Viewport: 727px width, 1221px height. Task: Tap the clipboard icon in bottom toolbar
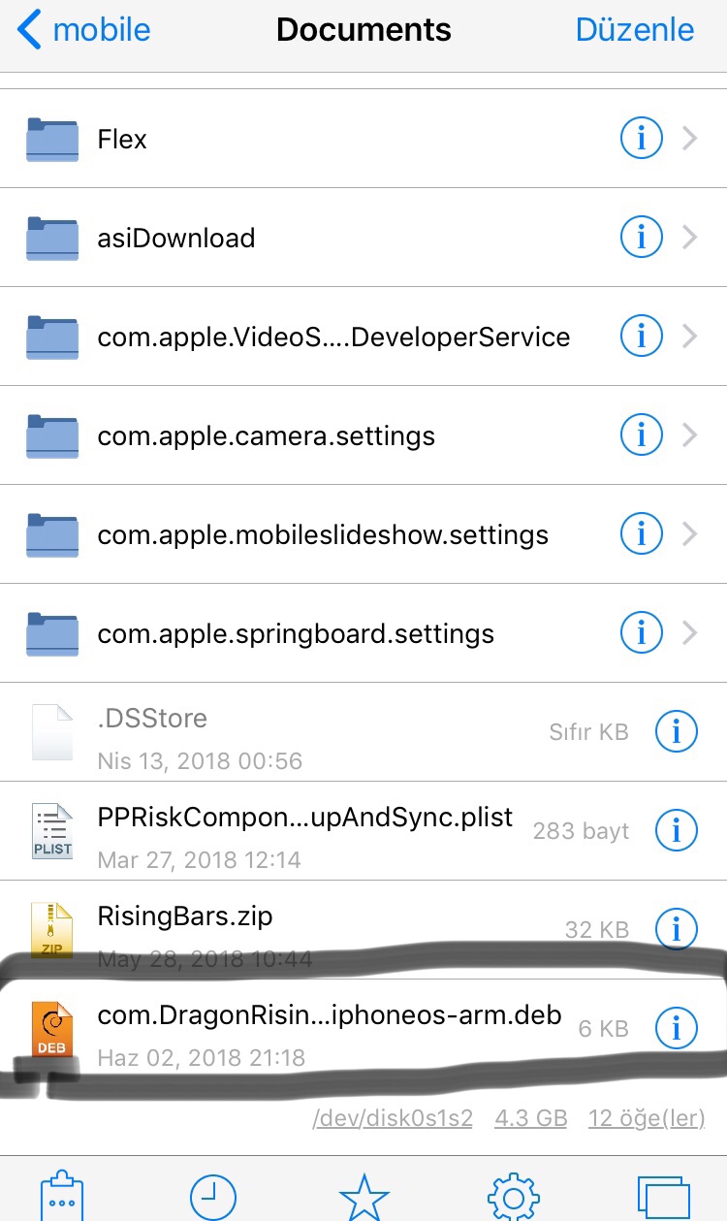pyautogui.click(x=61, y=1197)
